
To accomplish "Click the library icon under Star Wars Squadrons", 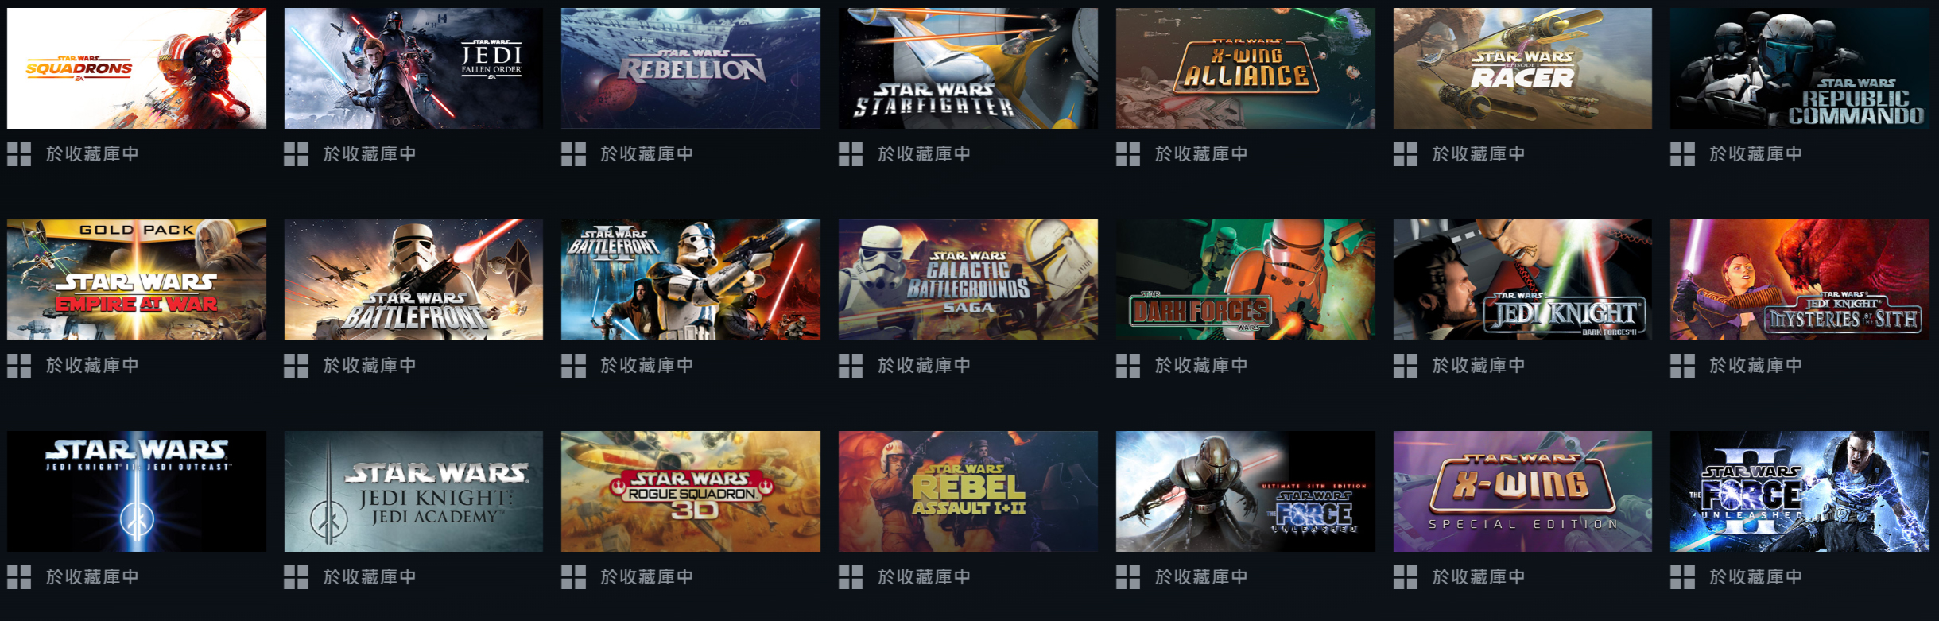I will click(19, 154).
